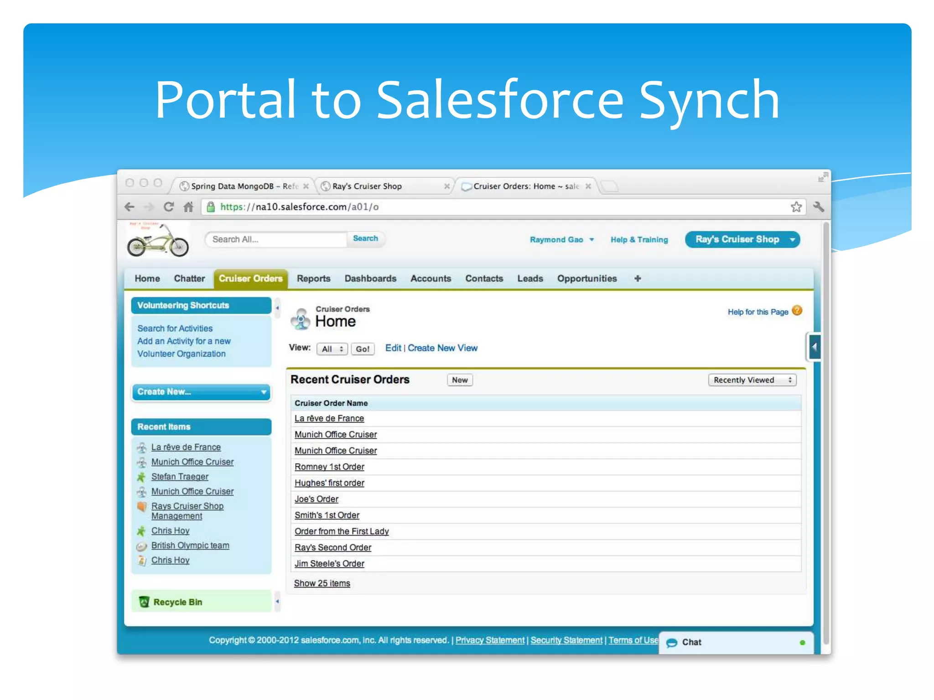Open Jim Steele's Order record
The width and height of the screenshot is (934, 700).
pyautogui.click(x=329, y=564)
